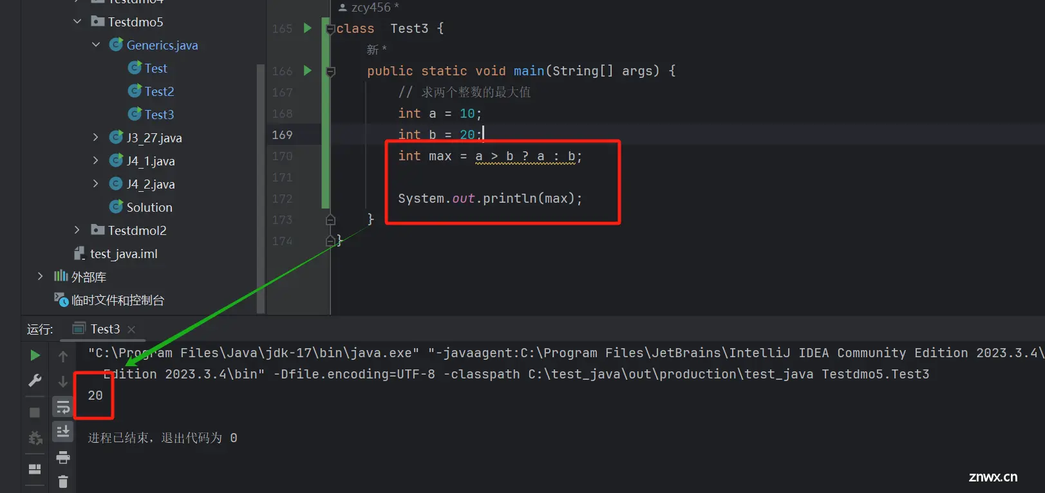Fold the main method block marker
The image size is (1045, 493).
[x=330, y=71]
